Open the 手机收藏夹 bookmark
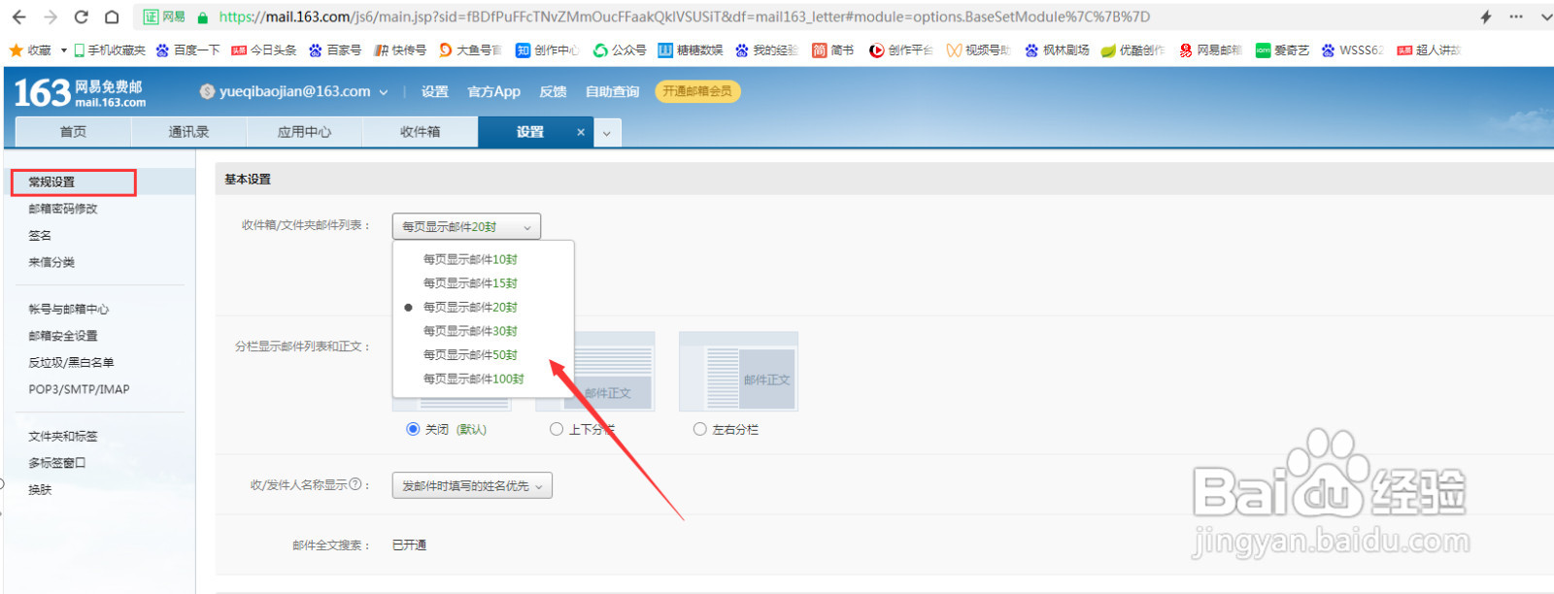 pos(110,49)
